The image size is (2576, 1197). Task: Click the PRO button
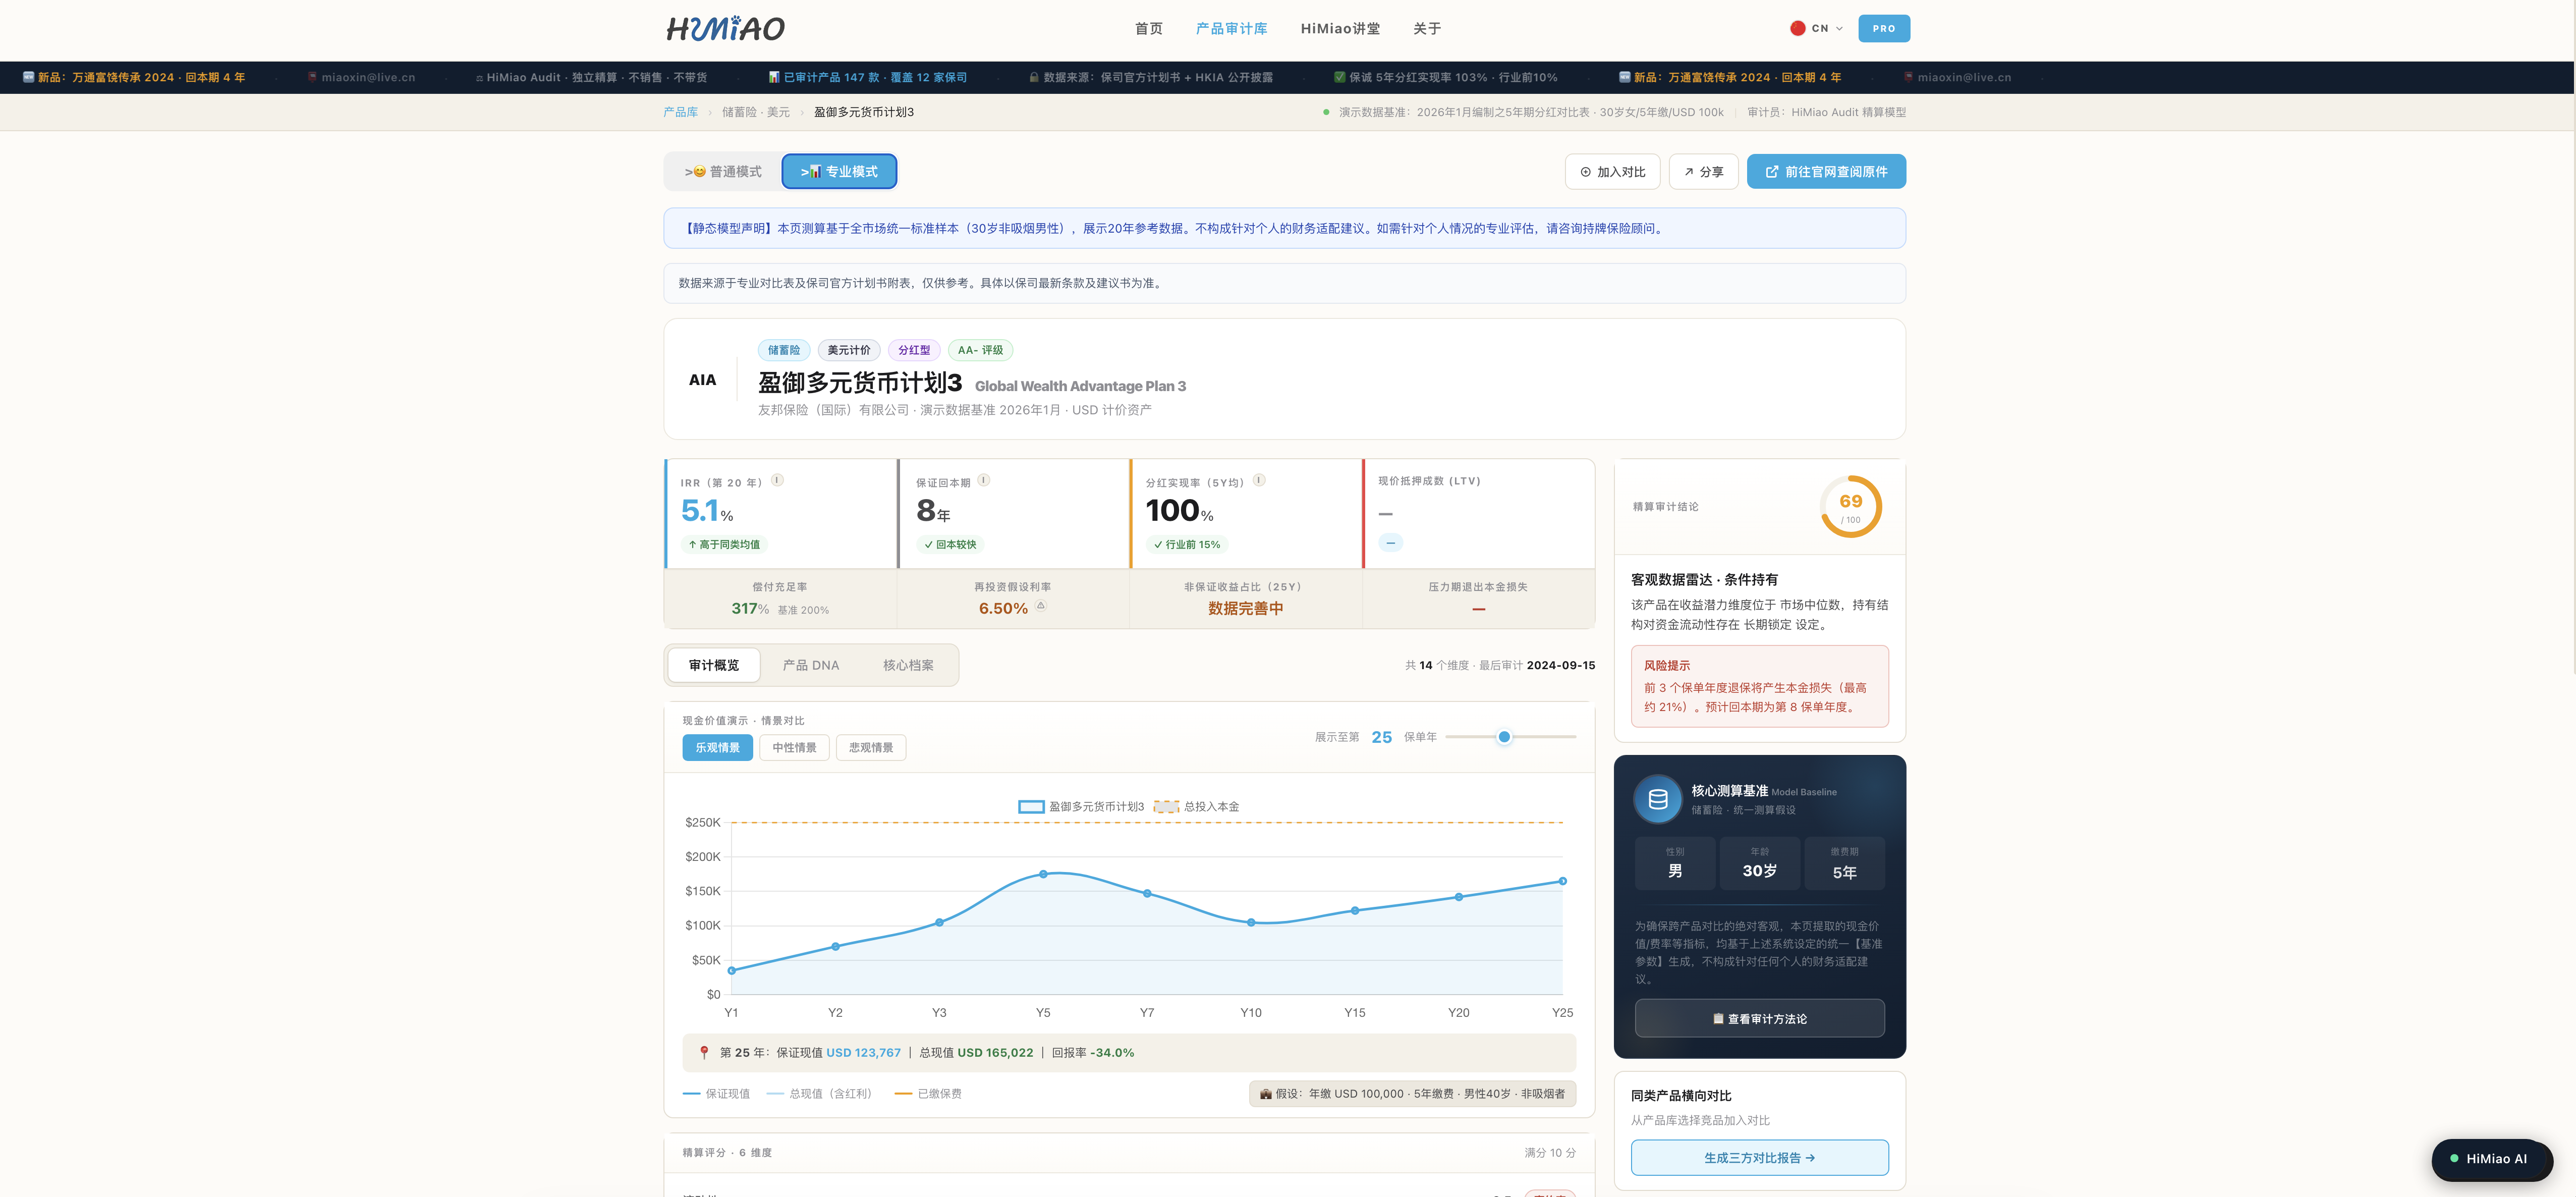[x=1884, y=28]
